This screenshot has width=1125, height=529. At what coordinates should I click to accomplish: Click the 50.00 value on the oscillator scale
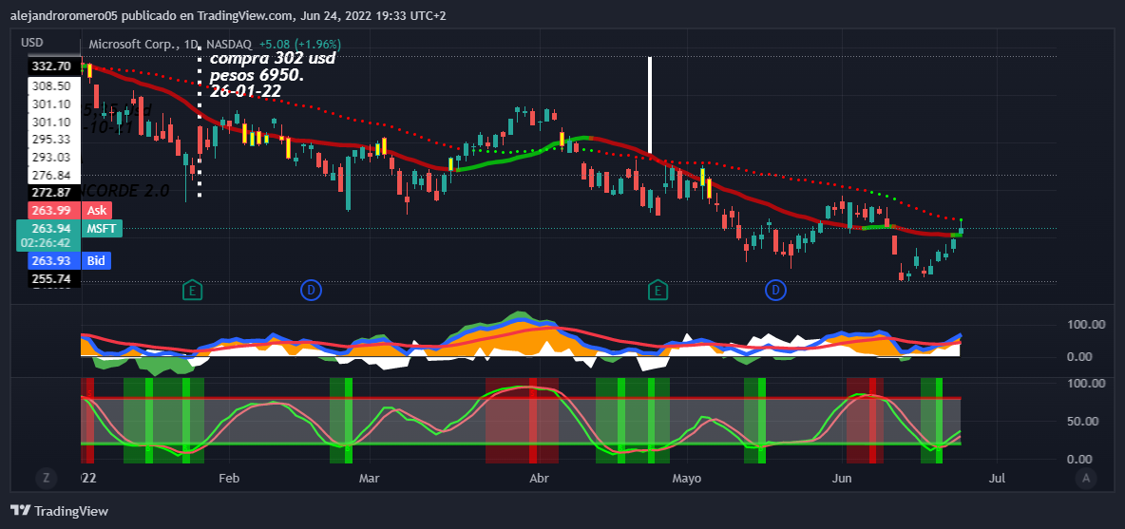point(1083,422)
